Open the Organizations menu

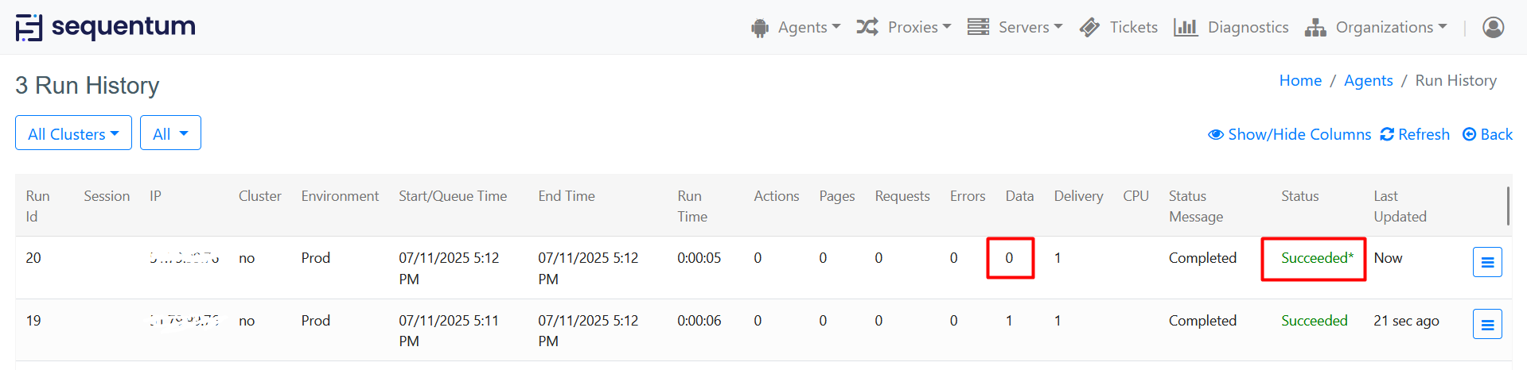[x=1376, y=27]
